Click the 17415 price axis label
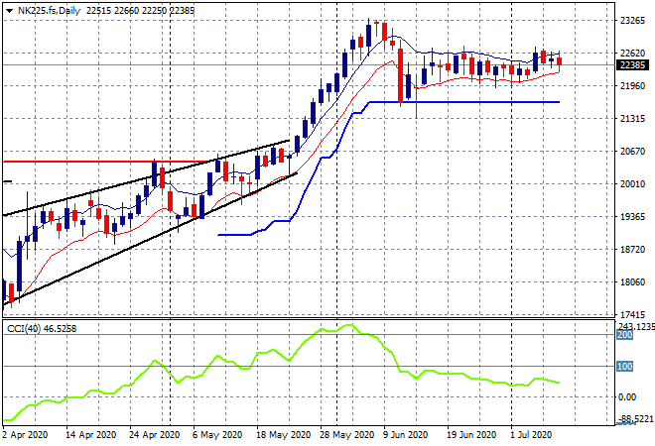Viewport: 655px width, 446px height. (x=633, y=315)
